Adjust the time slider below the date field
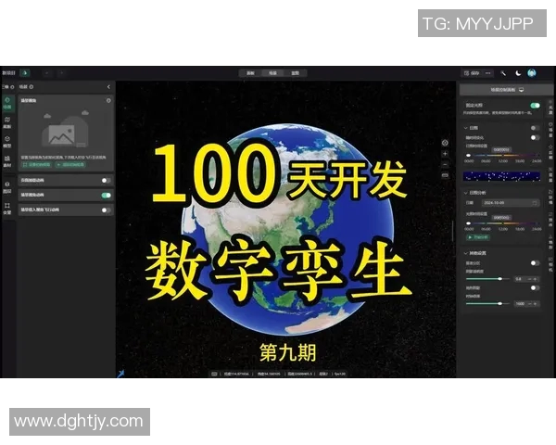 (x=503, y=223)
